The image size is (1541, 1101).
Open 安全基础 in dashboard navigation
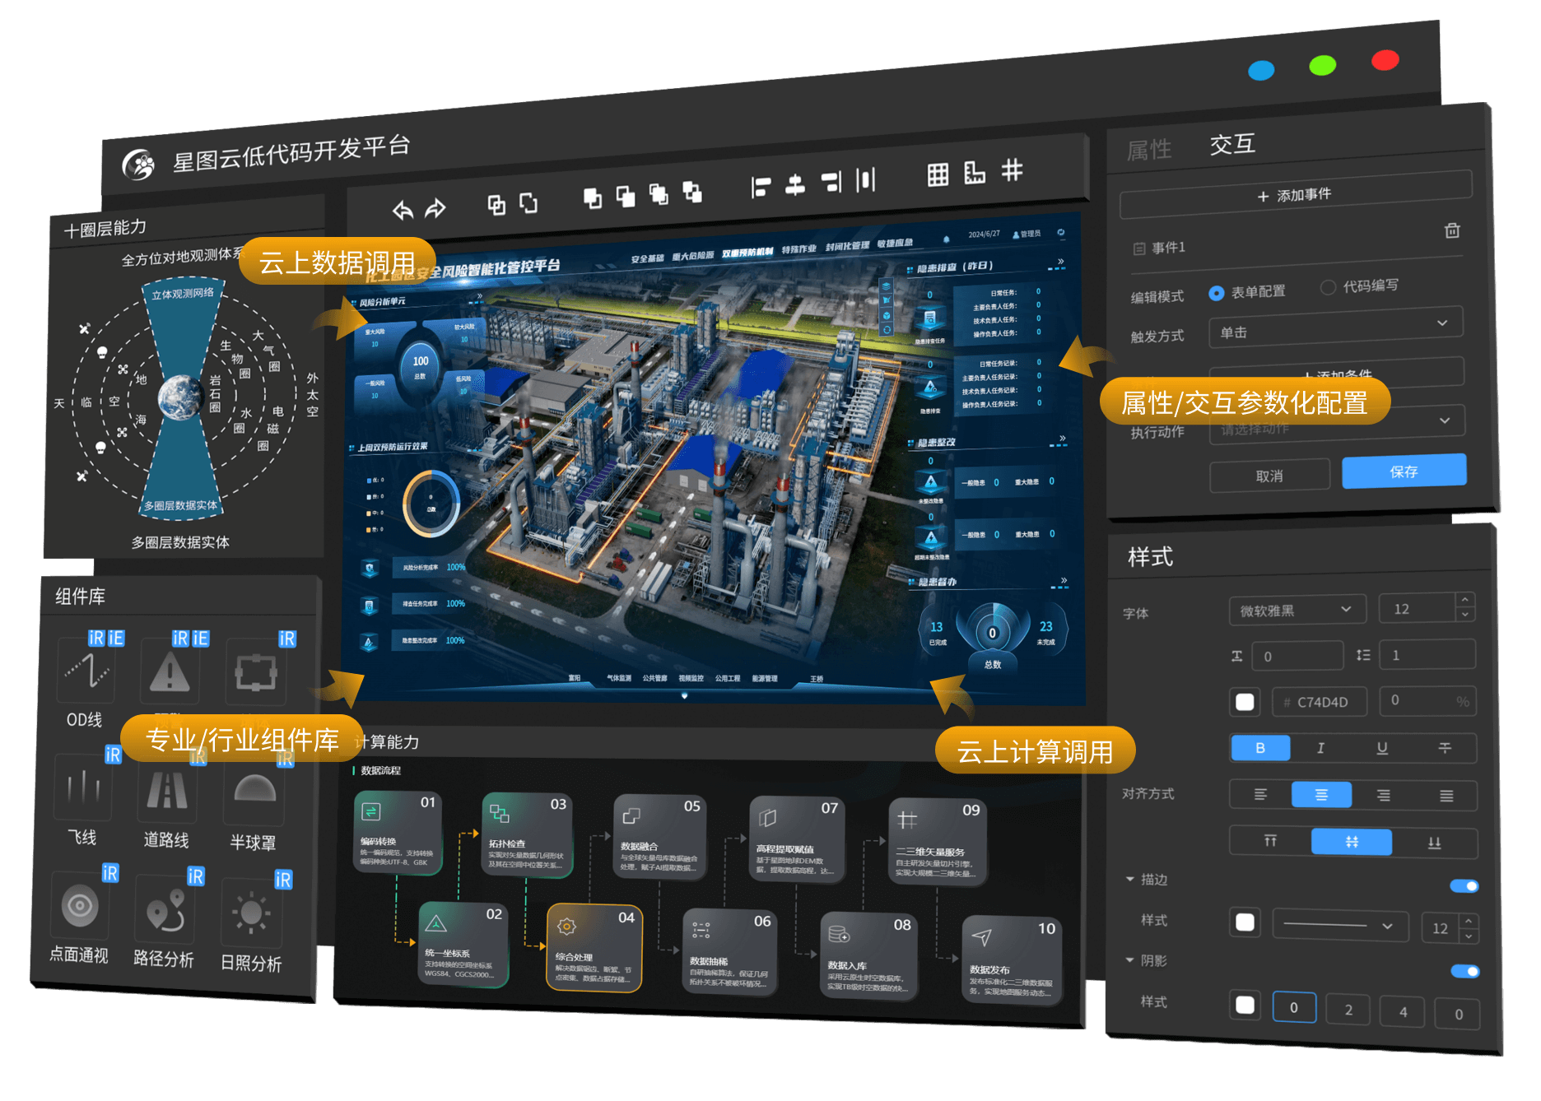(x=647, y=258)
